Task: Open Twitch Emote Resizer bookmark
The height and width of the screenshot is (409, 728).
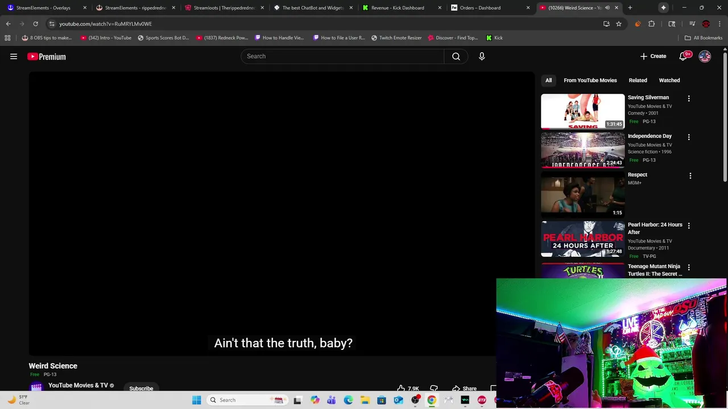Action: coord(396,38)
